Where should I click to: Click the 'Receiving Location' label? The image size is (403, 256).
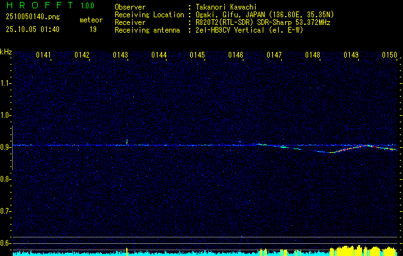[149, 15]
